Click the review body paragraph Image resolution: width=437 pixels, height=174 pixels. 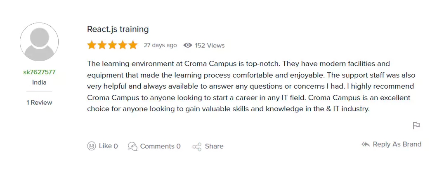[x=251, y=86]
